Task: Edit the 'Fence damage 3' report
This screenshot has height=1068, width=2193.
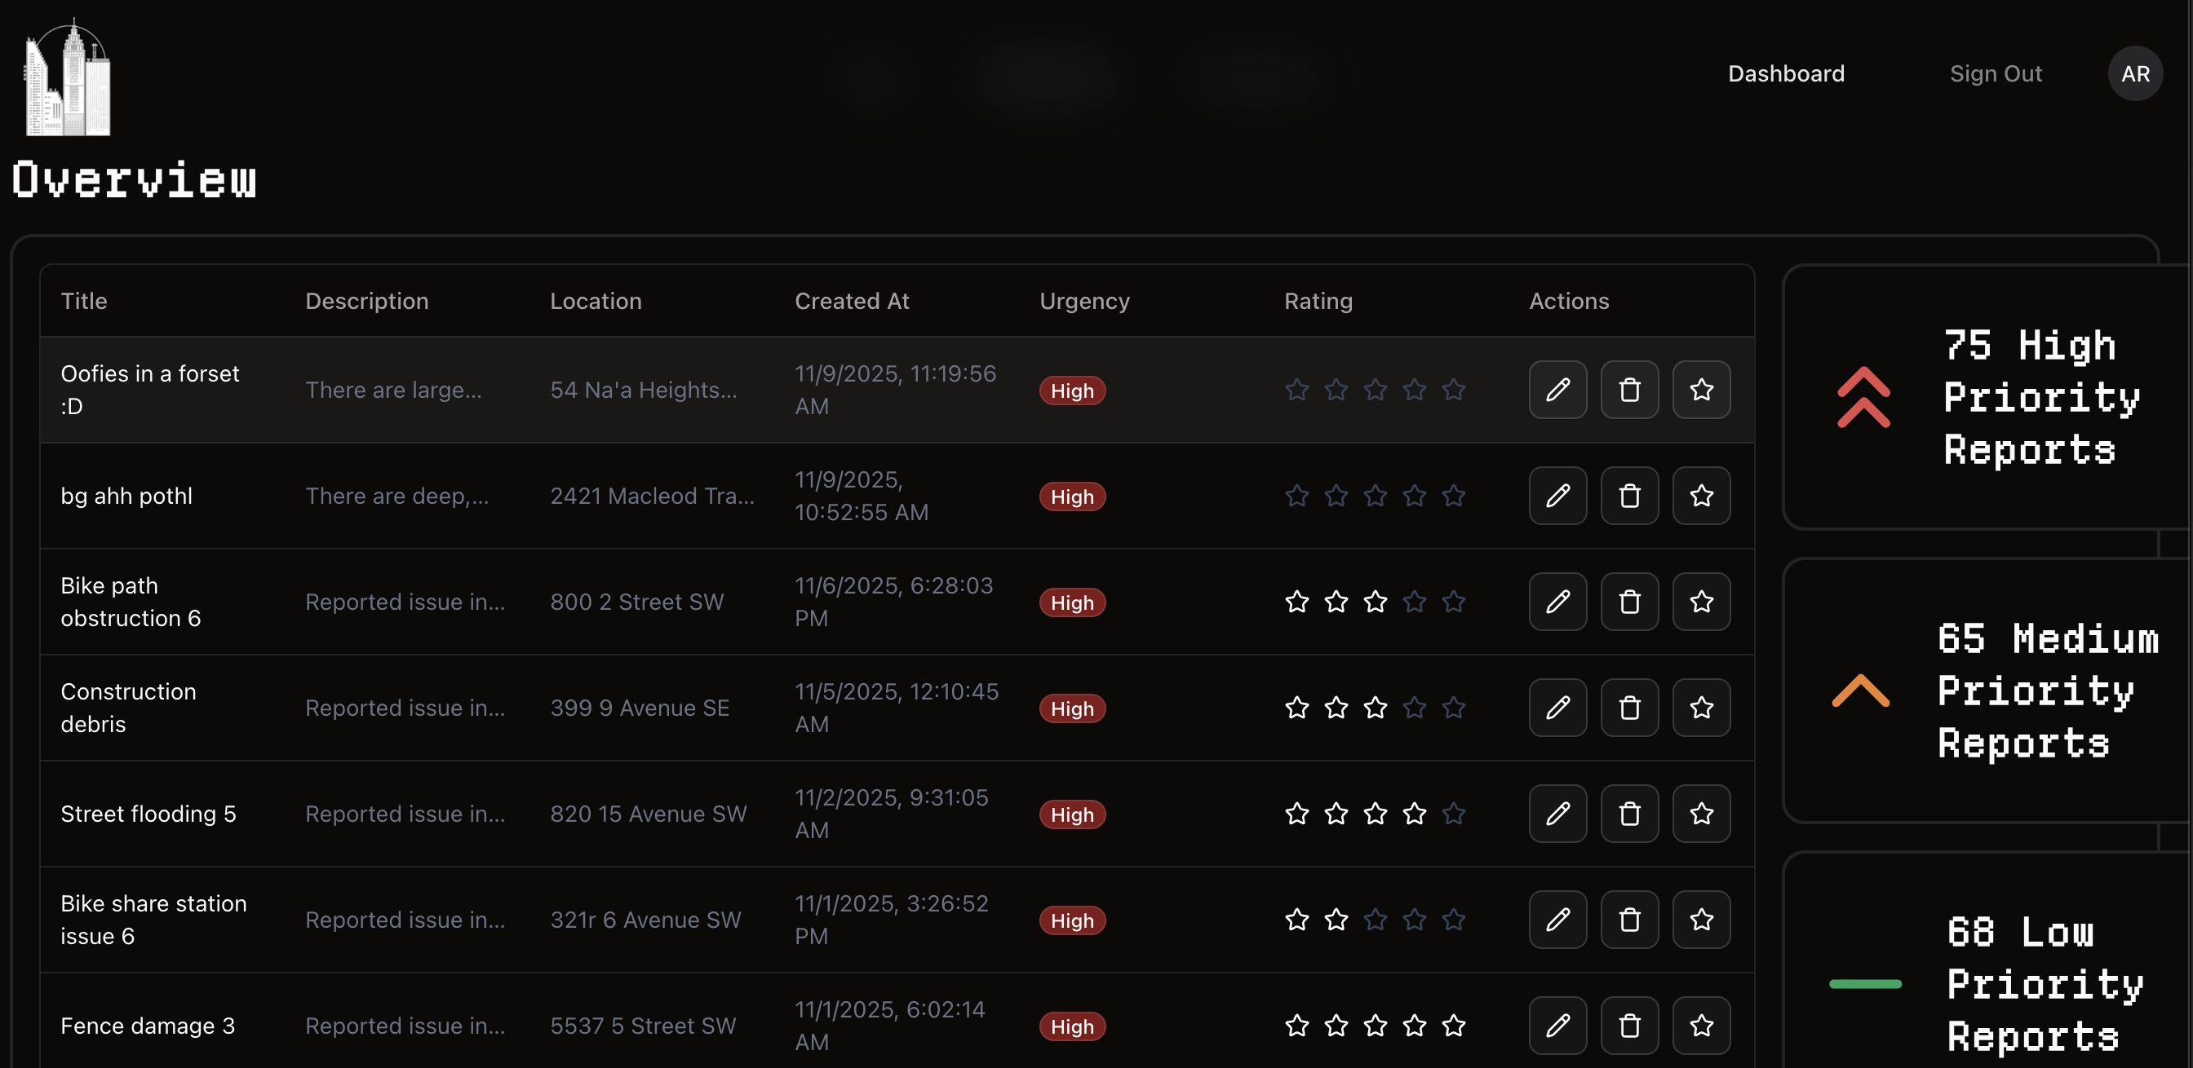Action: pyautogui.click(x=1557, y=1026)
